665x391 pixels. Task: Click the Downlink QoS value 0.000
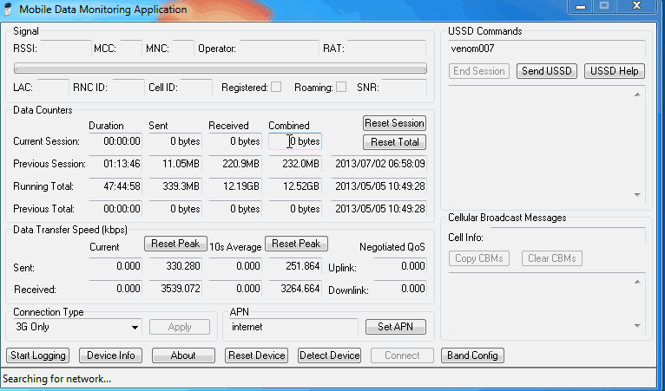[x=400, y=289]
